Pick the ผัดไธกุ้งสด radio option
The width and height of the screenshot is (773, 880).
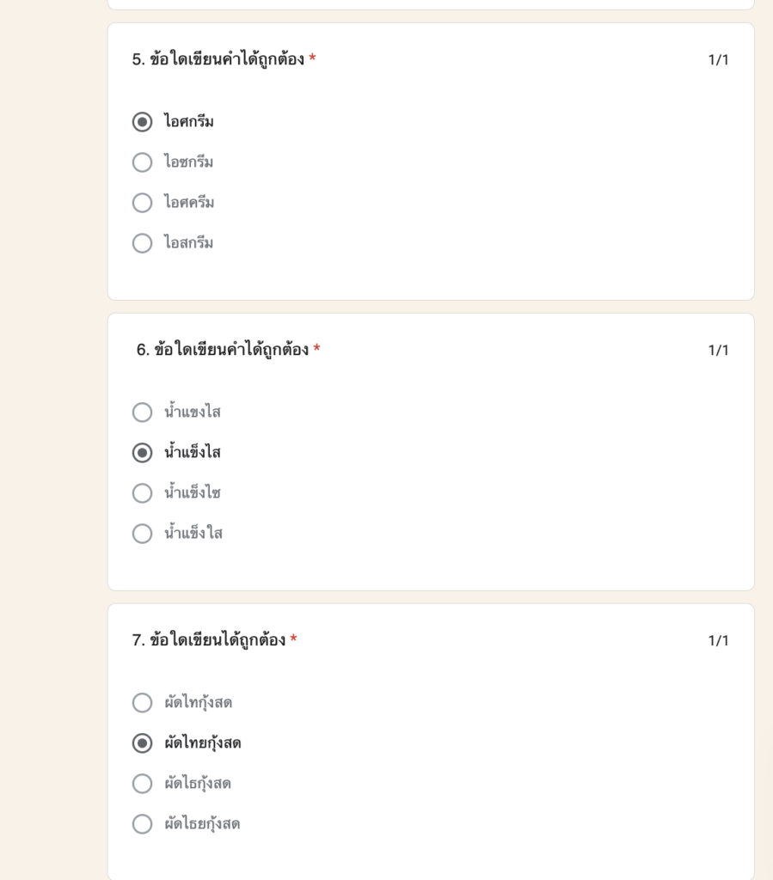(142, 784)
